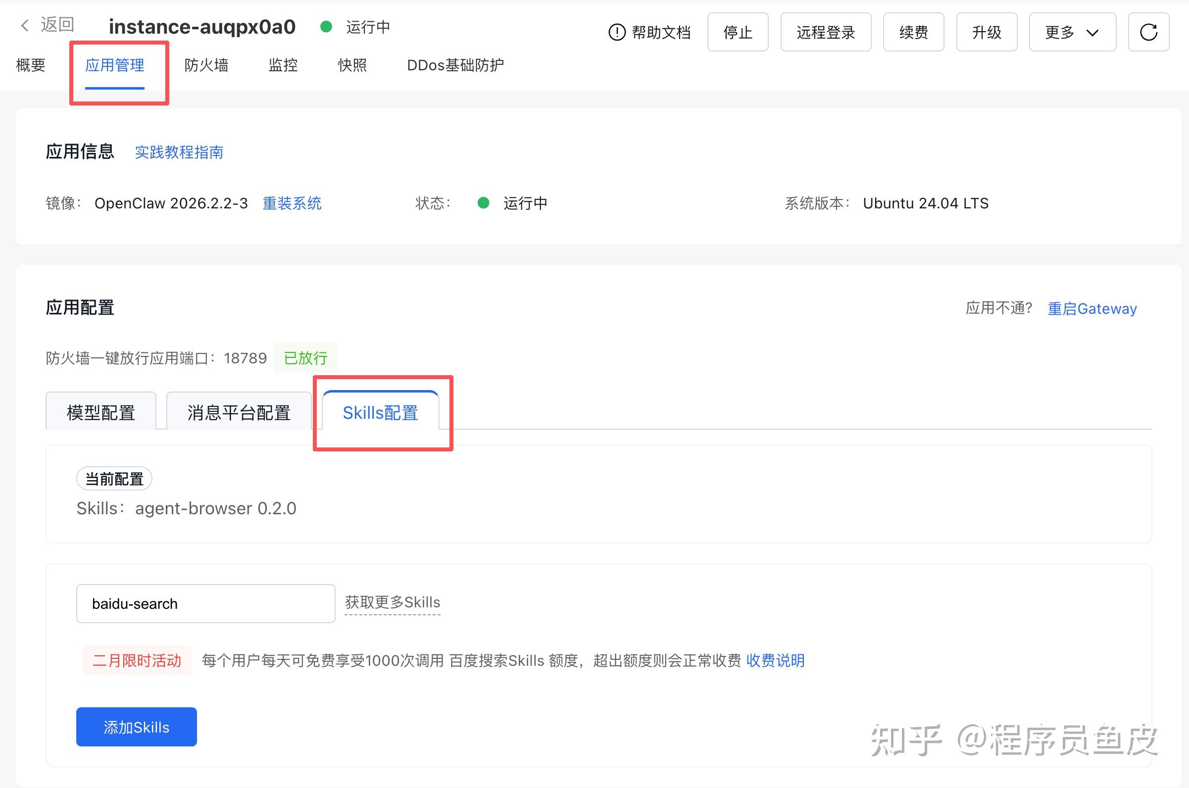Click the help docs exclamation icon

pyautogui.click(x=617, y=33)
